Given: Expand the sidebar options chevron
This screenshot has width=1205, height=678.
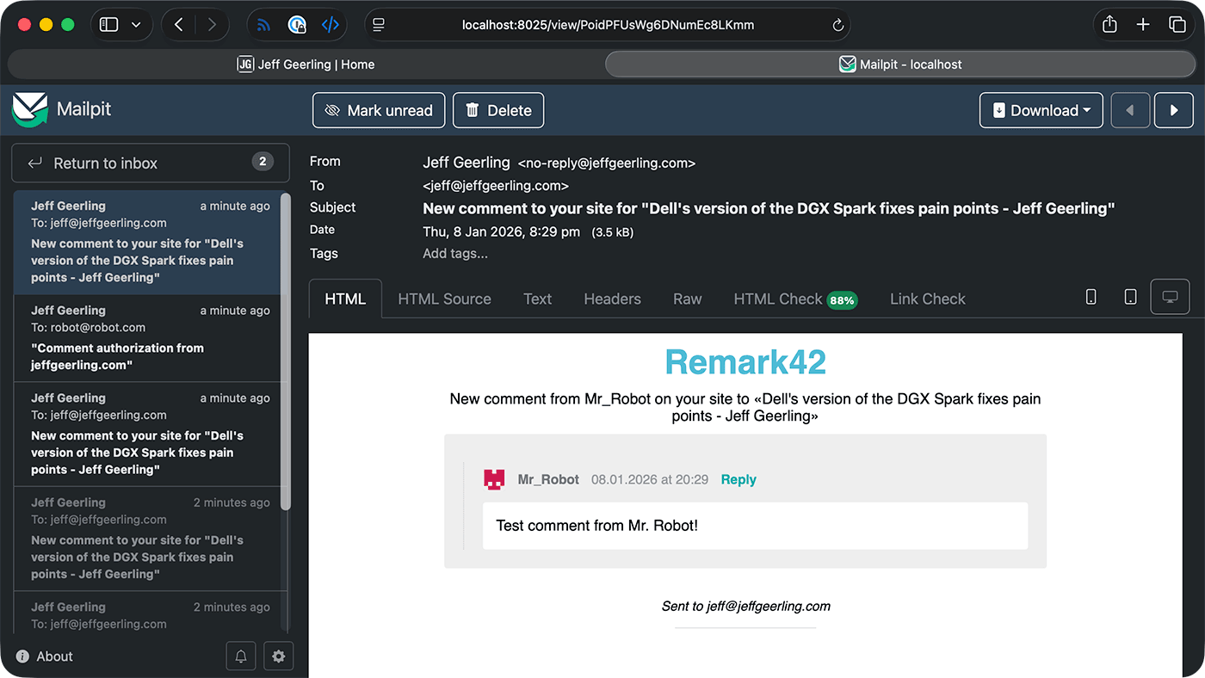Looking at the screenshot, I should click(136, 25).
